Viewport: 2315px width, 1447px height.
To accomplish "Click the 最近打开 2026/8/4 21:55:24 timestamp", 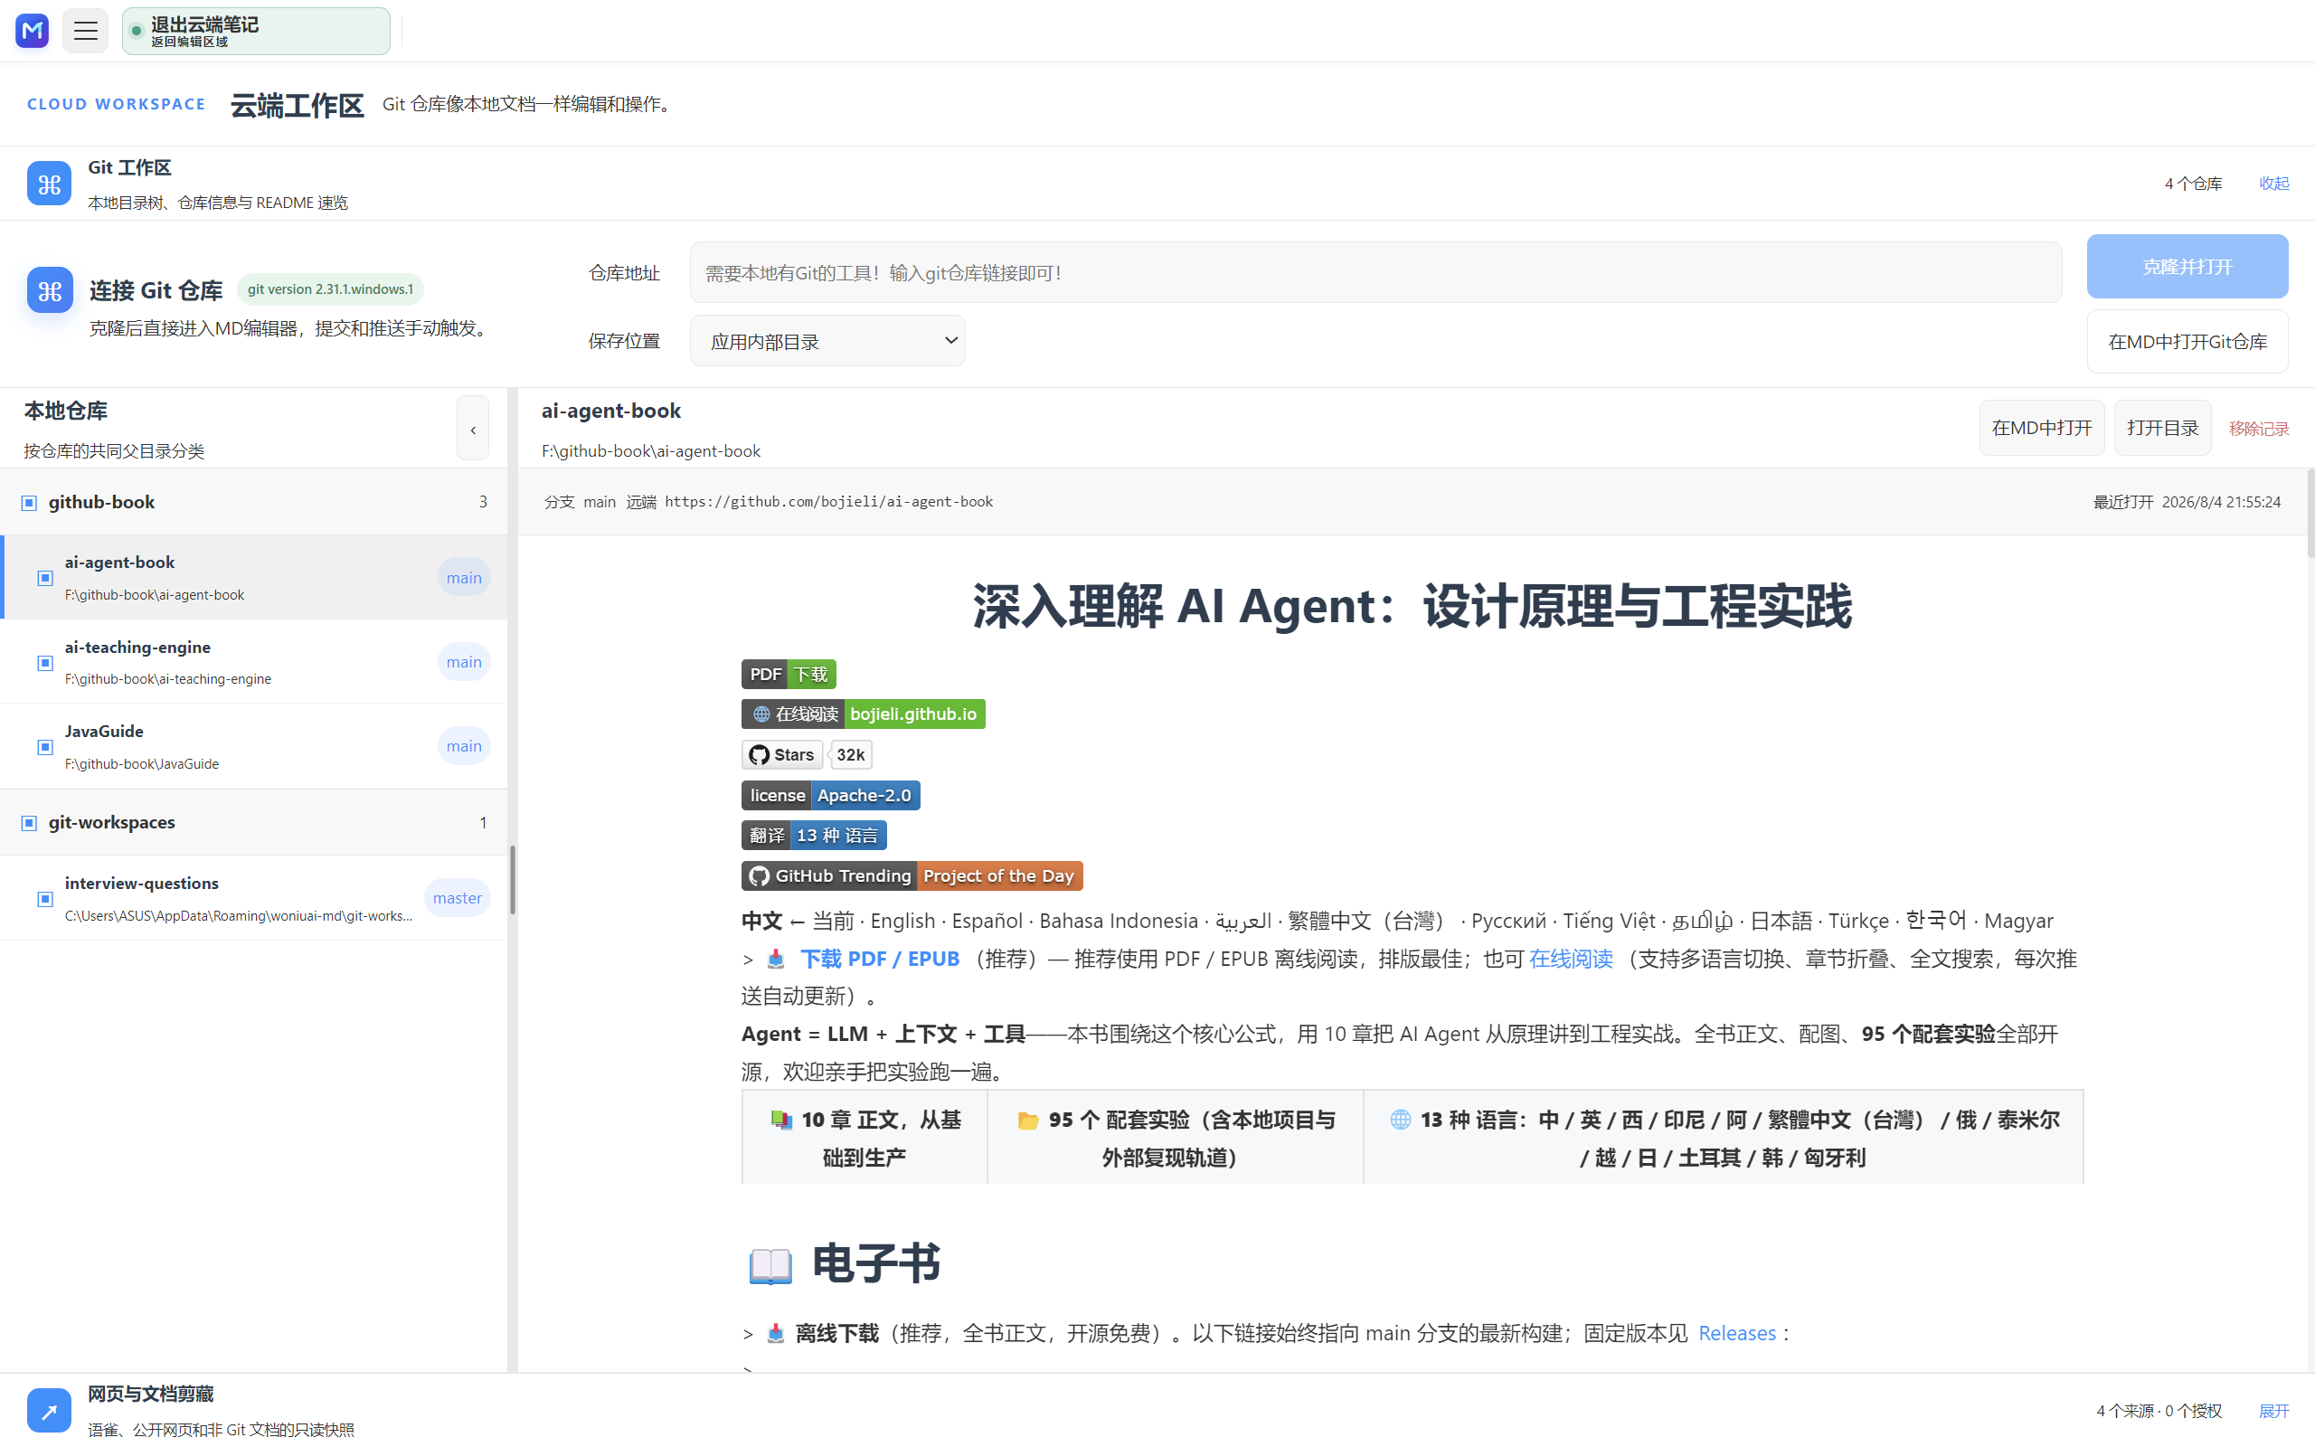I will point(2186,501).
